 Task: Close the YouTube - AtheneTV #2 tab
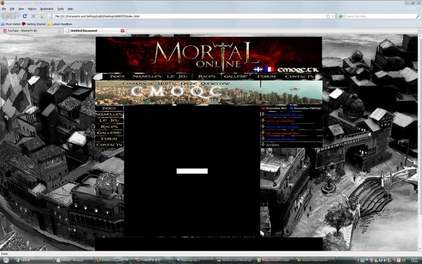pos(60,31)
